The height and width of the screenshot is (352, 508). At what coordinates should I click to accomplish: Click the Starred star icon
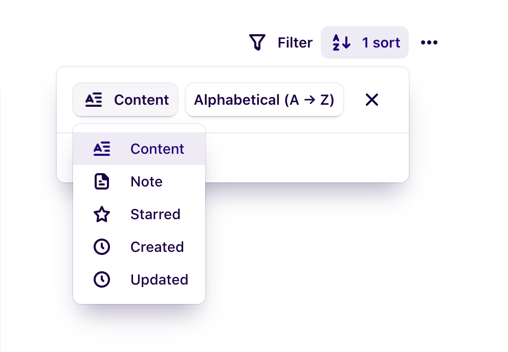click(x=102, y=214)
